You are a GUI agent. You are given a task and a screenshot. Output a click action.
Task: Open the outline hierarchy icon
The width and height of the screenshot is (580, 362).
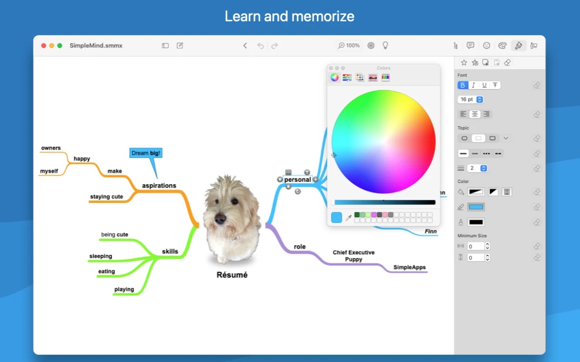pyautogui.click(x=456, y=46)
